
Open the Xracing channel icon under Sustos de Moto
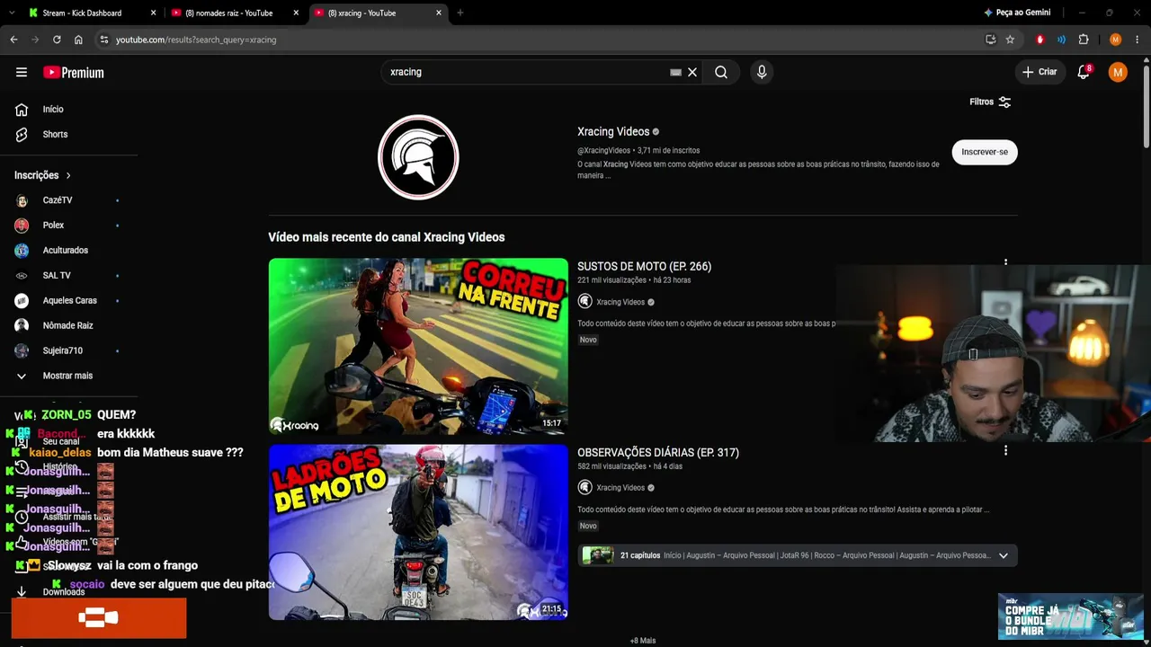pos(585,302)
